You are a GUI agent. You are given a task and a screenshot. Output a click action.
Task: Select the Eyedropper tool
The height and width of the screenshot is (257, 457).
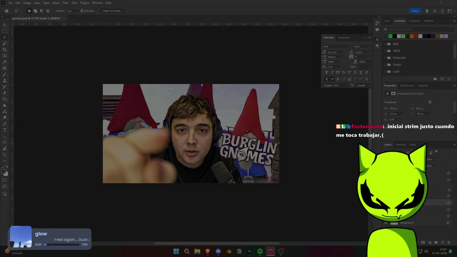(5, 62)
